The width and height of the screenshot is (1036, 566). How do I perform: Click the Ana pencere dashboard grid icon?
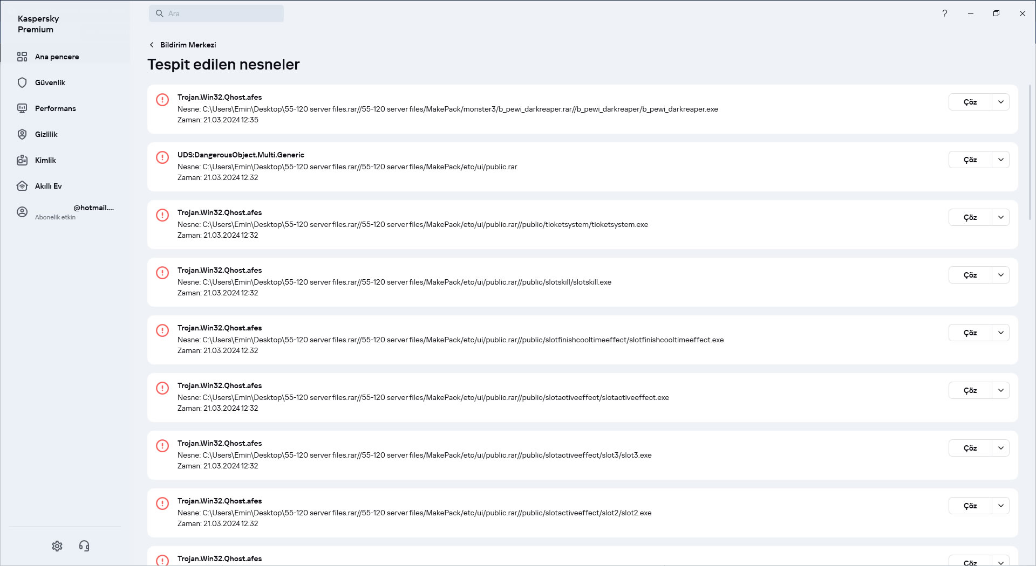coord(22,57)
